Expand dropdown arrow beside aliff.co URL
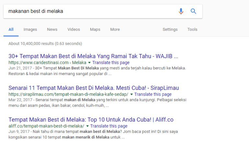Viewport: 249px width, 142px height. 87,126
